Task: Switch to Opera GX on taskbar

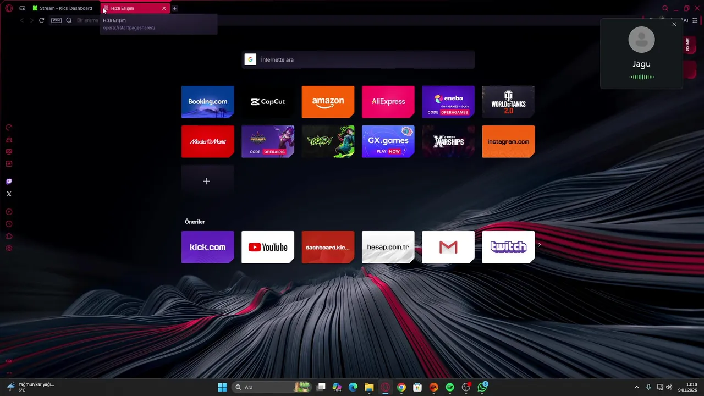Action: coord(386,387)
